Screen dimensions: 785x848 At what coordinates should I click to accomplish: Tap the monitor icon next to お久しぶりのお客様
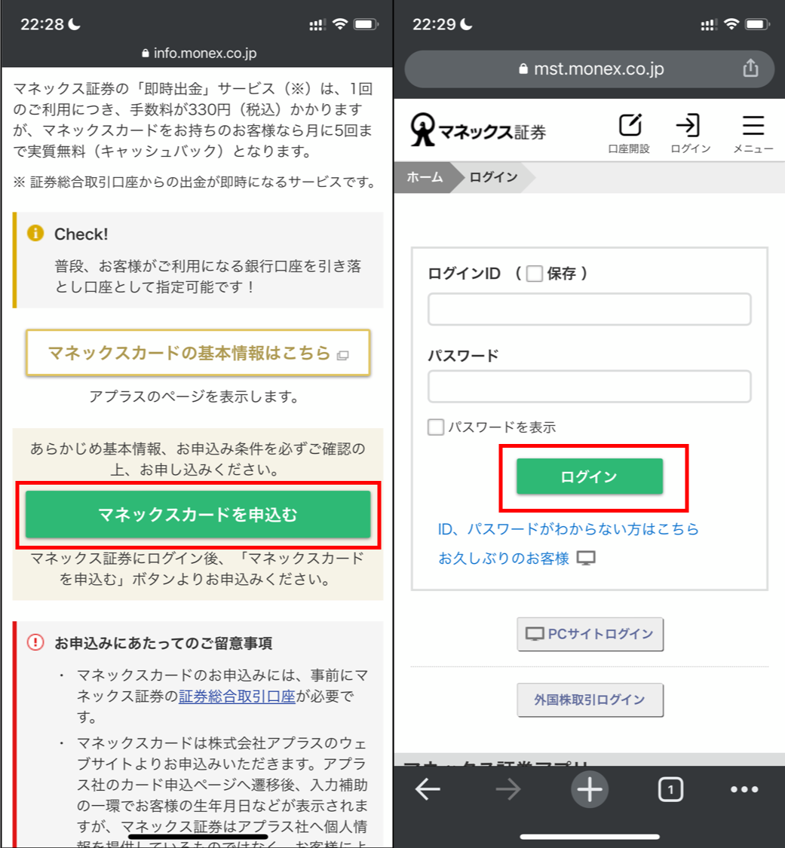pos(586,558)
